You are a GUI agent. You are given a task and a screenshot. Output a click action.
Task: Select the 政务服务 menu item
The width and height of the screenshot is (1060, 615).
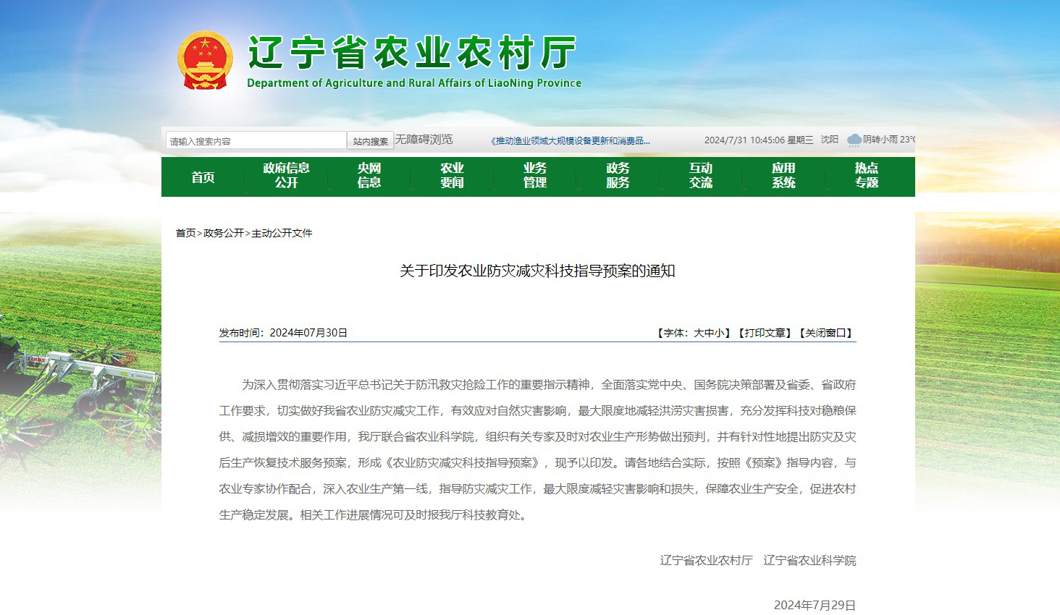(618, 176)
